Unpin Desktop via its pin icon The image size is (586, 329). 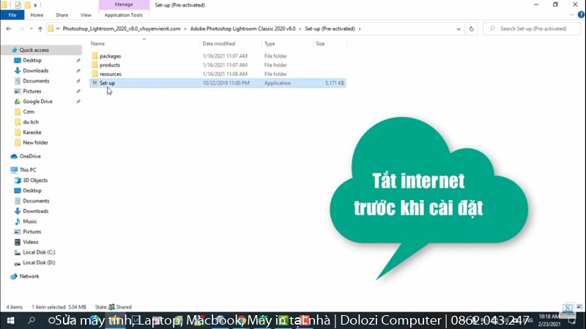point(78,61)
